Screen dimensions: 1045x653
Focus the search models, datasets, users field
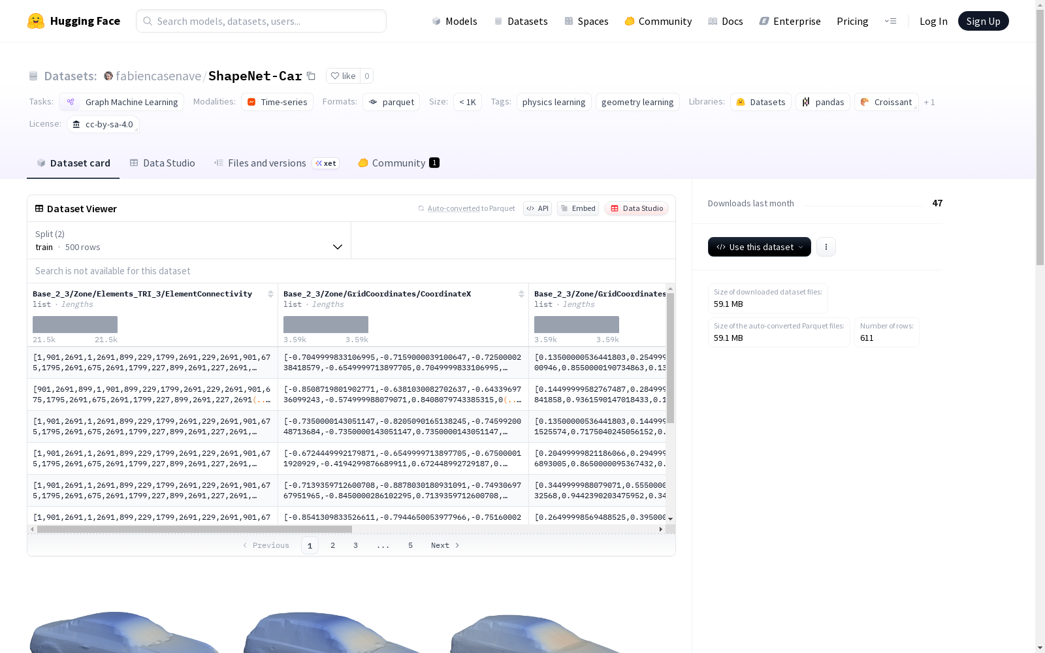coord(261,21)
